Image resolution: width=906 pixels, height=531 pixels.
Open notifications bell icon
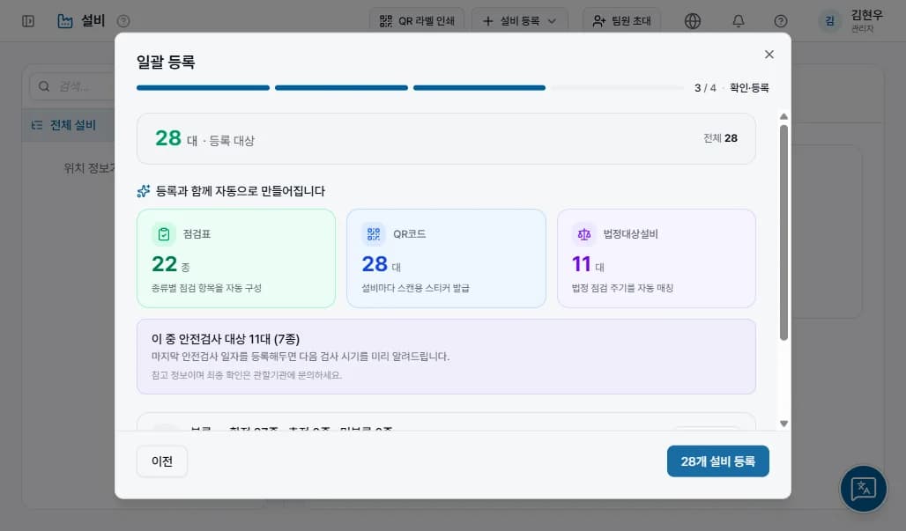coord(739,21)
